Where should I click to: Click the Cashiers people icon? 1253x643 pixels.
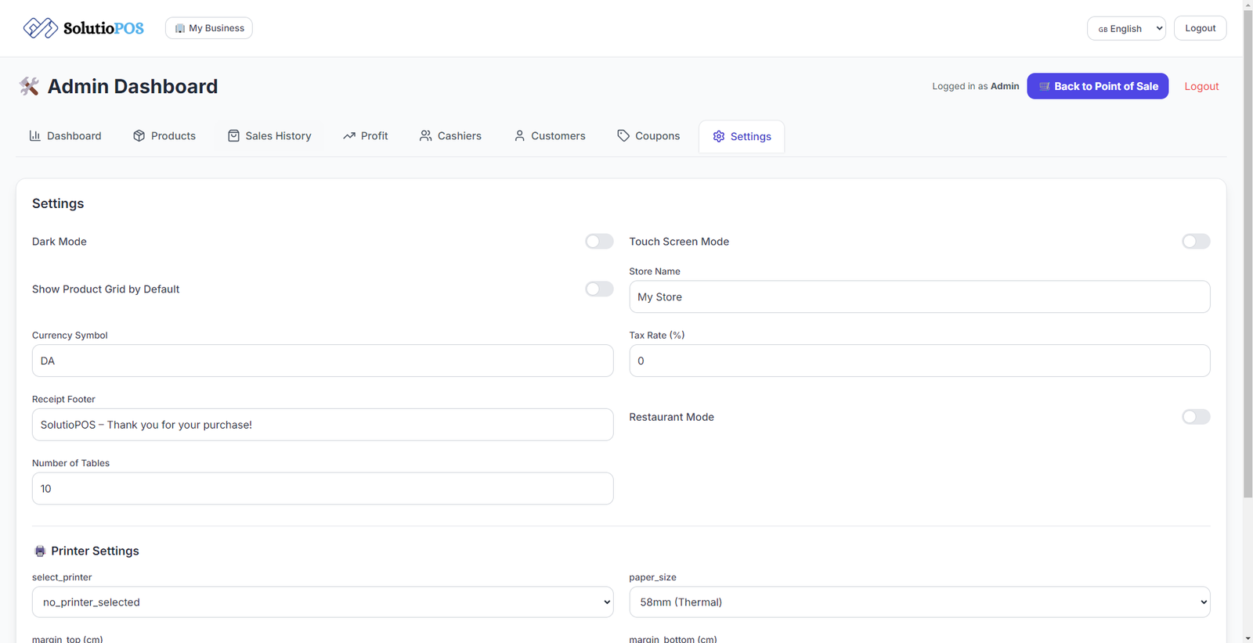pos(426,135)
